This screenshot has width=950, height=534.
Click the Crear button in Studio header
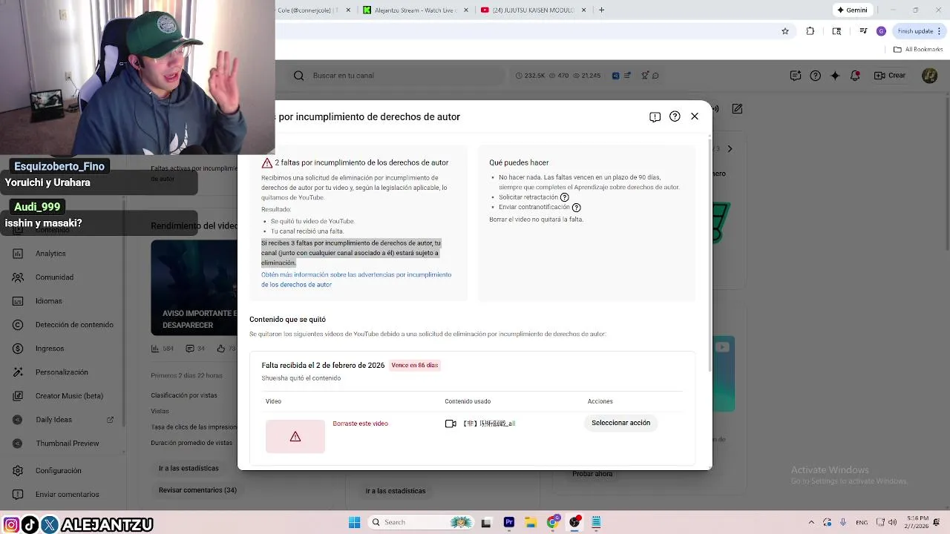point(890,76)
